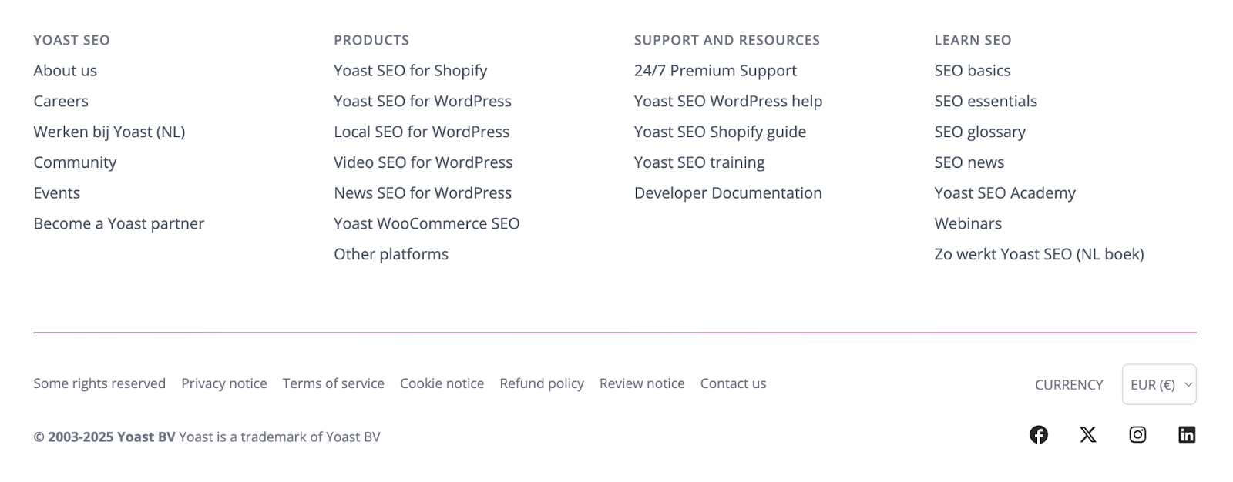Viewport: 1233px width, 482px height.
Task: View the Developer Documentation
Action: (727, 192)
